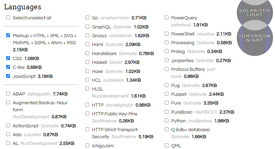The width and height of the screenshot is (275, 149).
Task: Choose the Tomorrow Night theme circle
Action: (254, 38)
